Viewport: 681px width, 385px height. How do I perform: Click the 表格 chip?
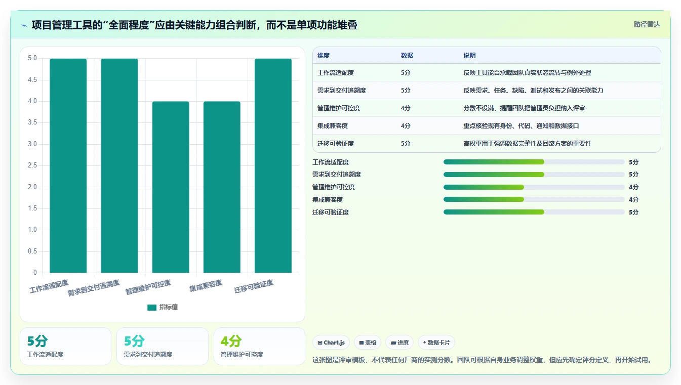tap(368, 343)
